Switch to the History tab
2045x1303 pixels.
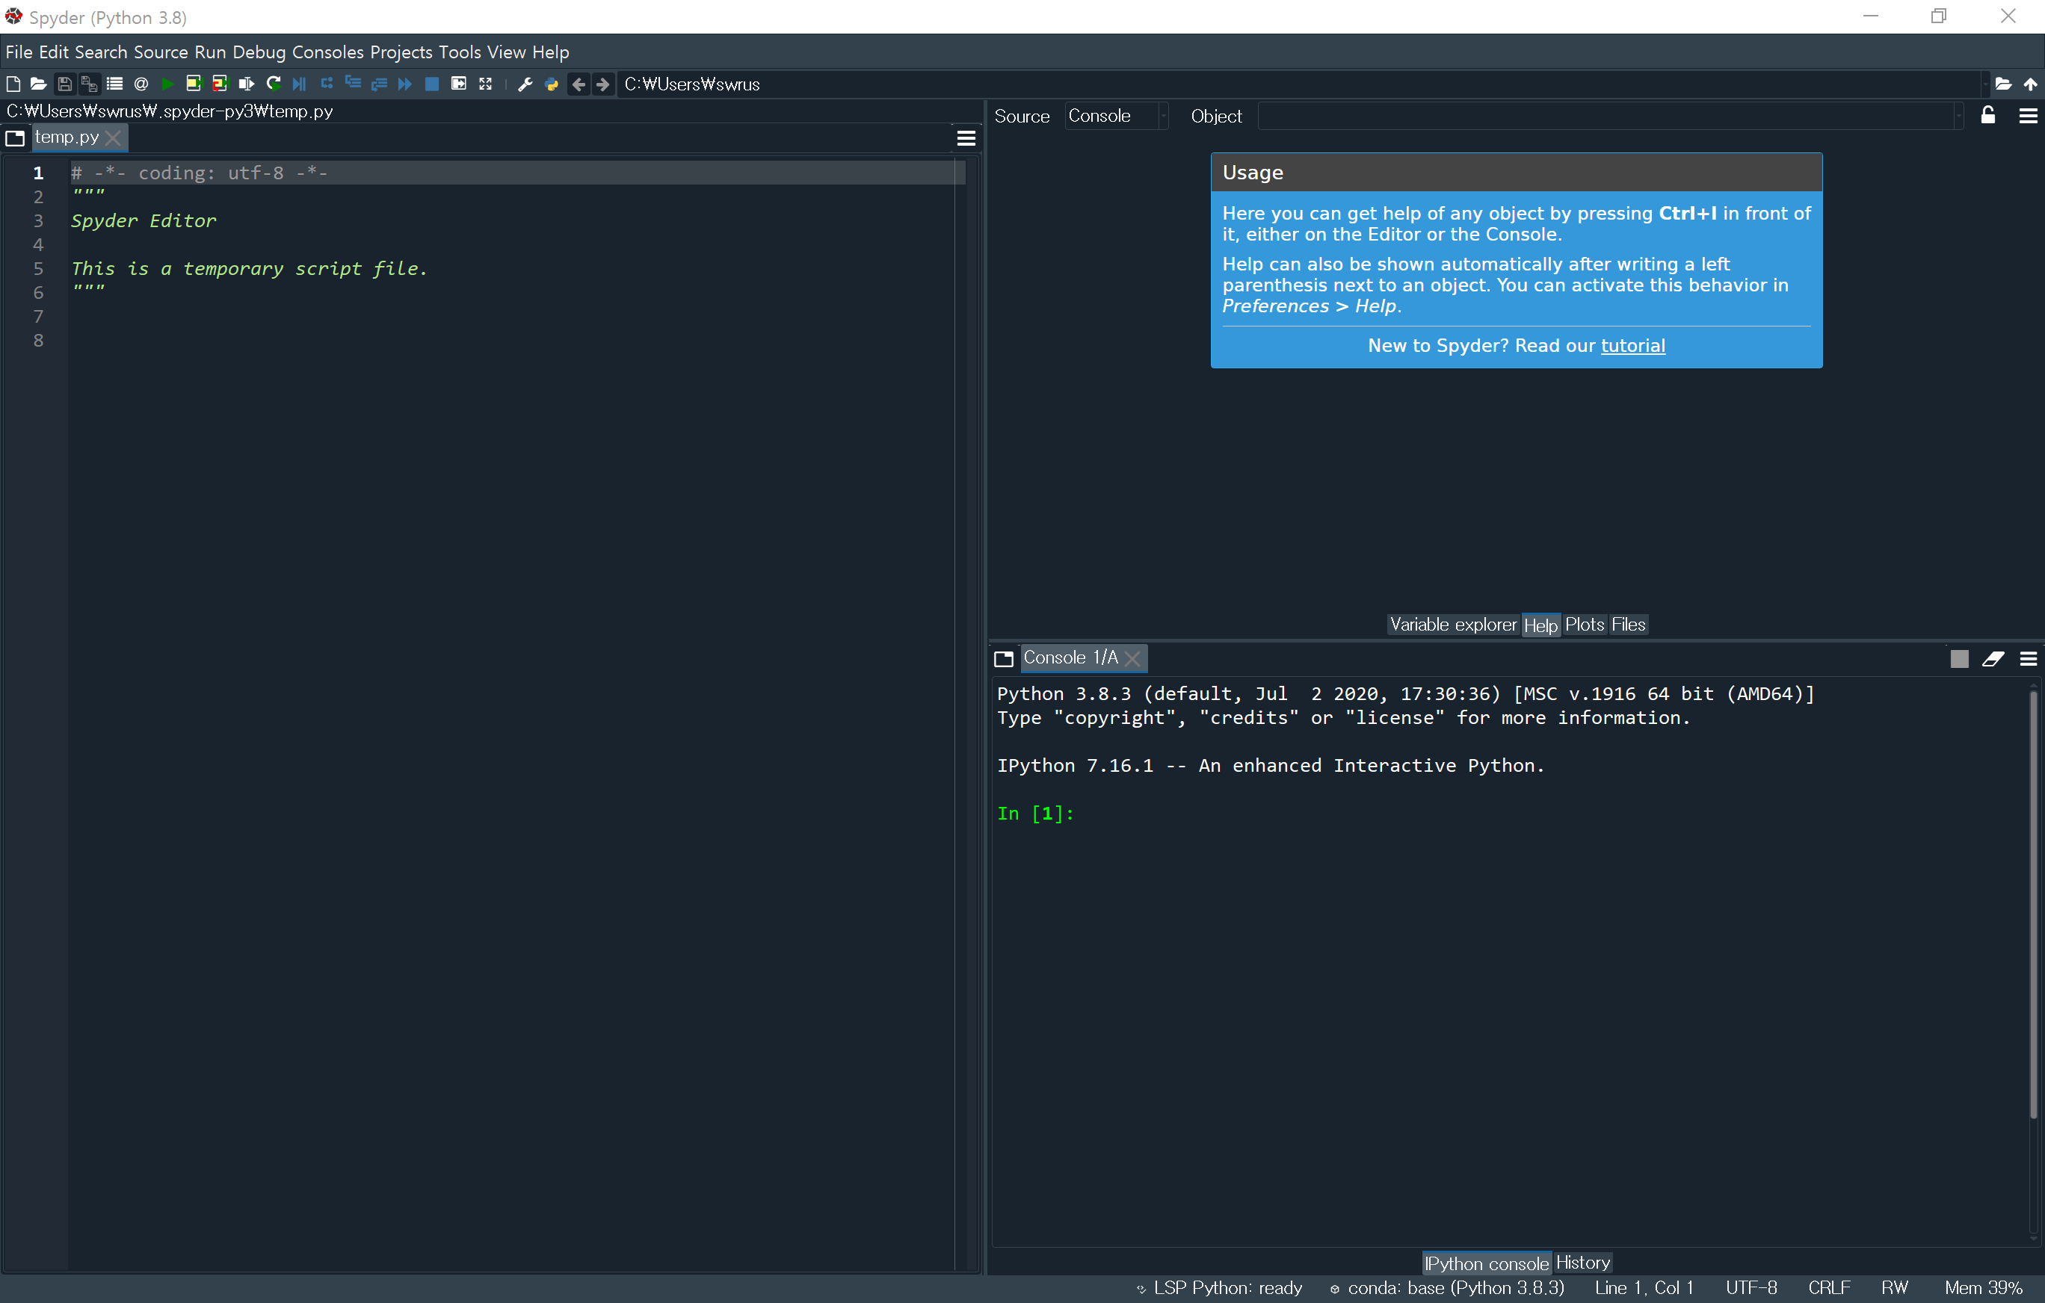pyautogui.click(x=1582, y=1262)
